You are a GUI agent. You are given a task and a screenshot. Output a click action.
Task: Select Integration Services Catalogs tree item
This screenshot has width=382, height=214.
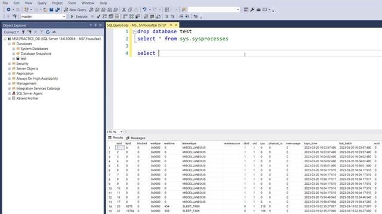(38, 89)
